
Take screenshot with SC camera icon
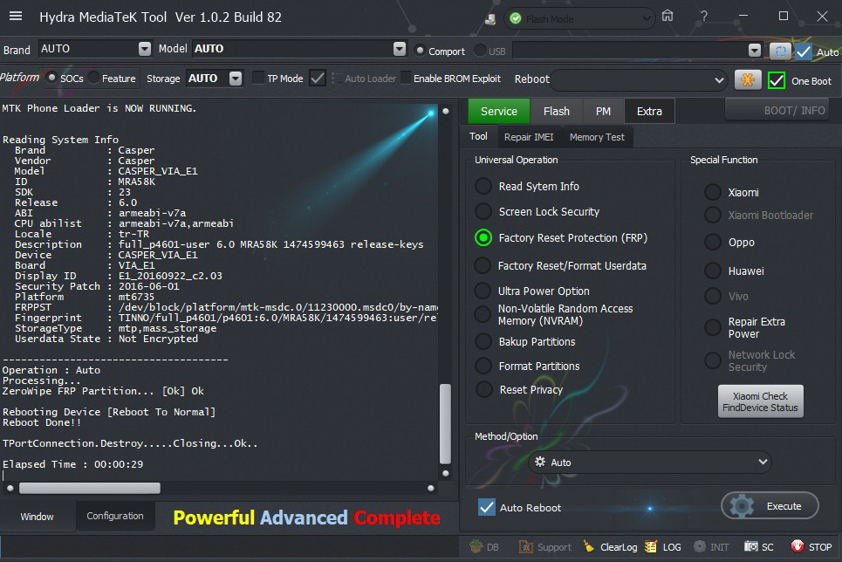pos(750,546)
